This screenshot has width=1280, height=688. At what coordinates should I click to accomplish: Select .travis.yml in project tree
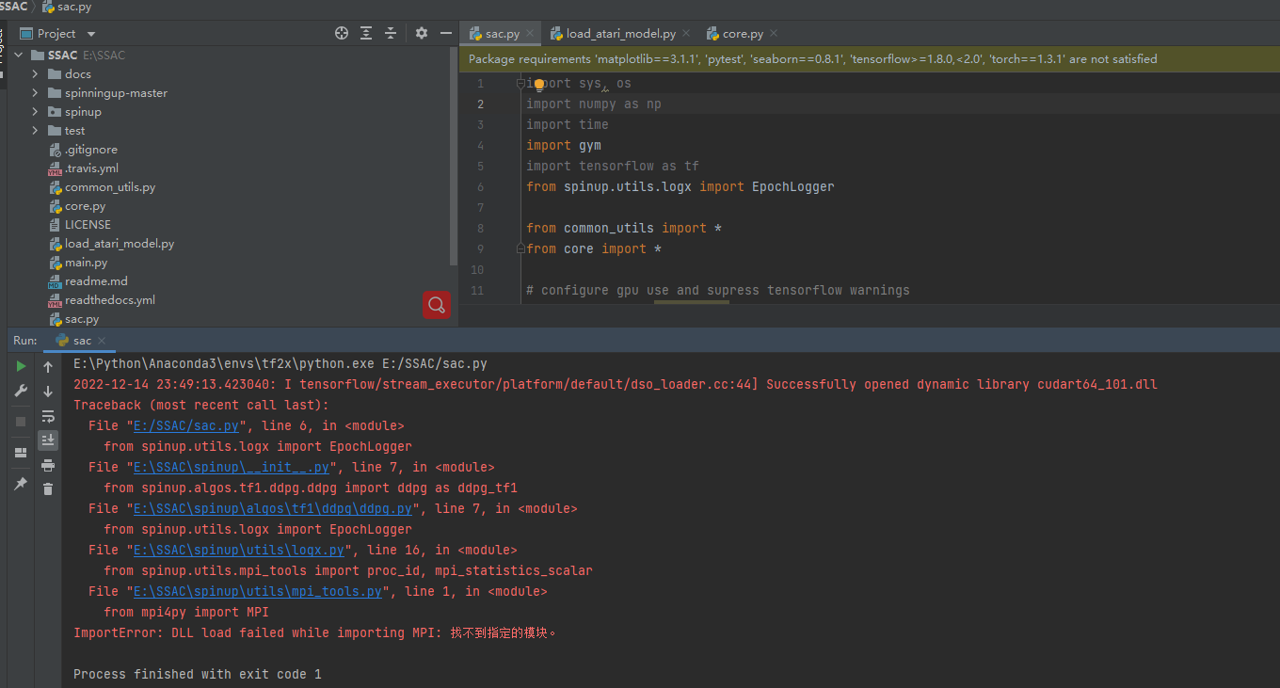pos(91,168)
